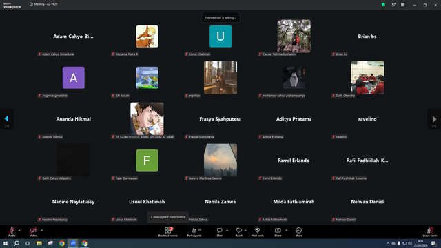
Task: Click Nelwan Daniel large participant name
Action: (367, 202)
